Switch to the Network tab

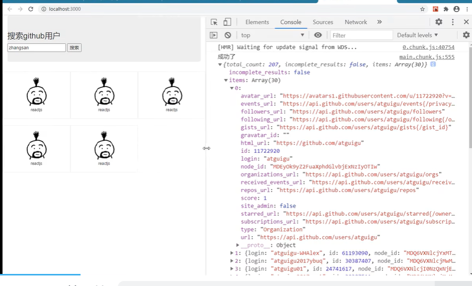356,22
